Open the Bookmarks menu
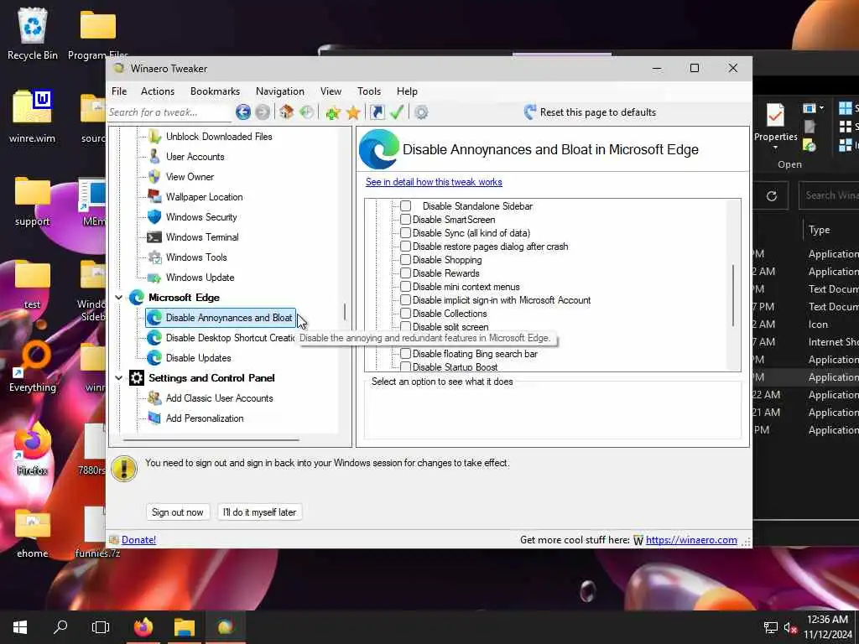859x644 pixels. pyautogui.click(x=215, y=91)
